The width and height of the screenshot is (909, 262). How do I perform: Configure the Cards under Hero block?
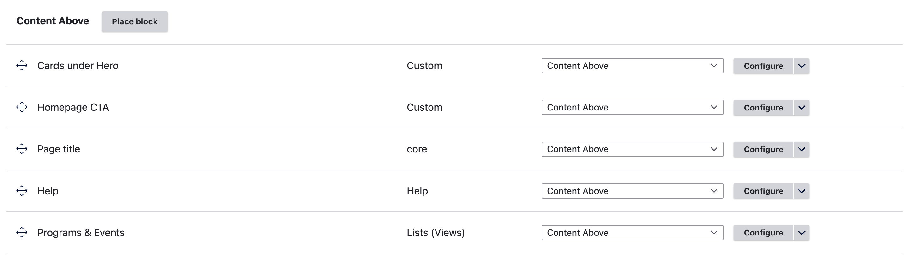tap(763, 66)
